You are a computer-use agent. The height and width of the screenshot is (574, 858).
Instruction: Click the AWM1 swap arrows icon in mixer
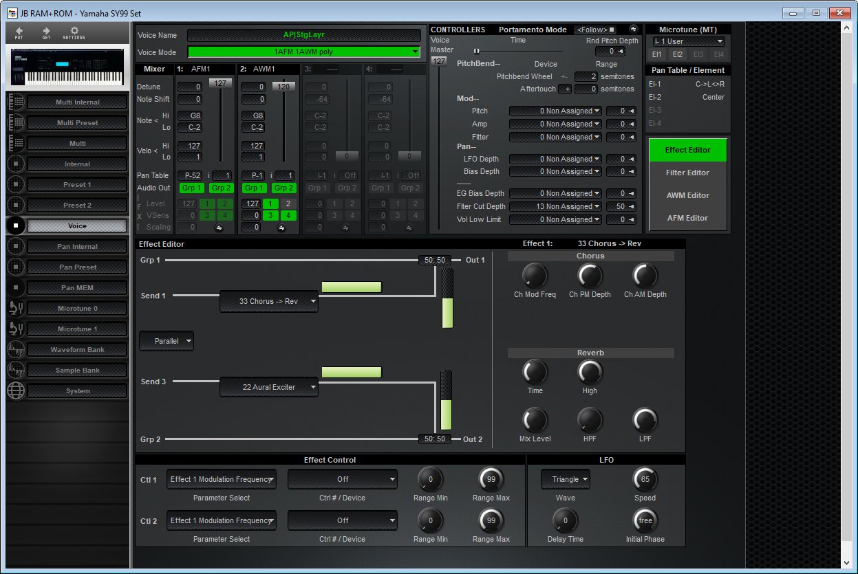[282, 228]
